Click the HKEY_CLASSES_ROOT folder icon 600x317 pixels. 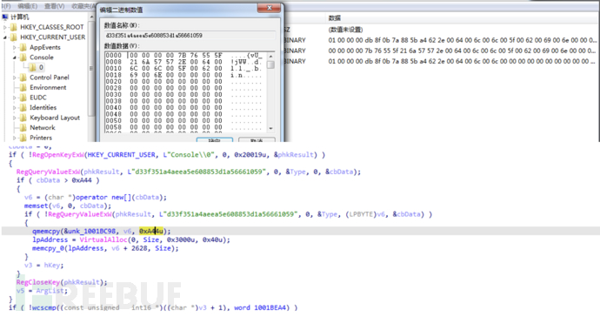click(x=14, y=27)
